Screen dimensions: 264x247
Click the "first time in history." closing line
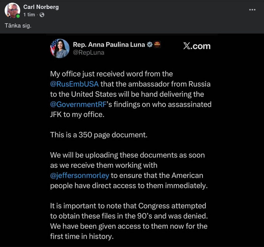pos(82,236)
